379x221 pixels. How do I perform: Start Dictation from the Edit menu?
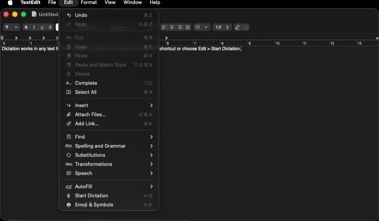(109, 196)
